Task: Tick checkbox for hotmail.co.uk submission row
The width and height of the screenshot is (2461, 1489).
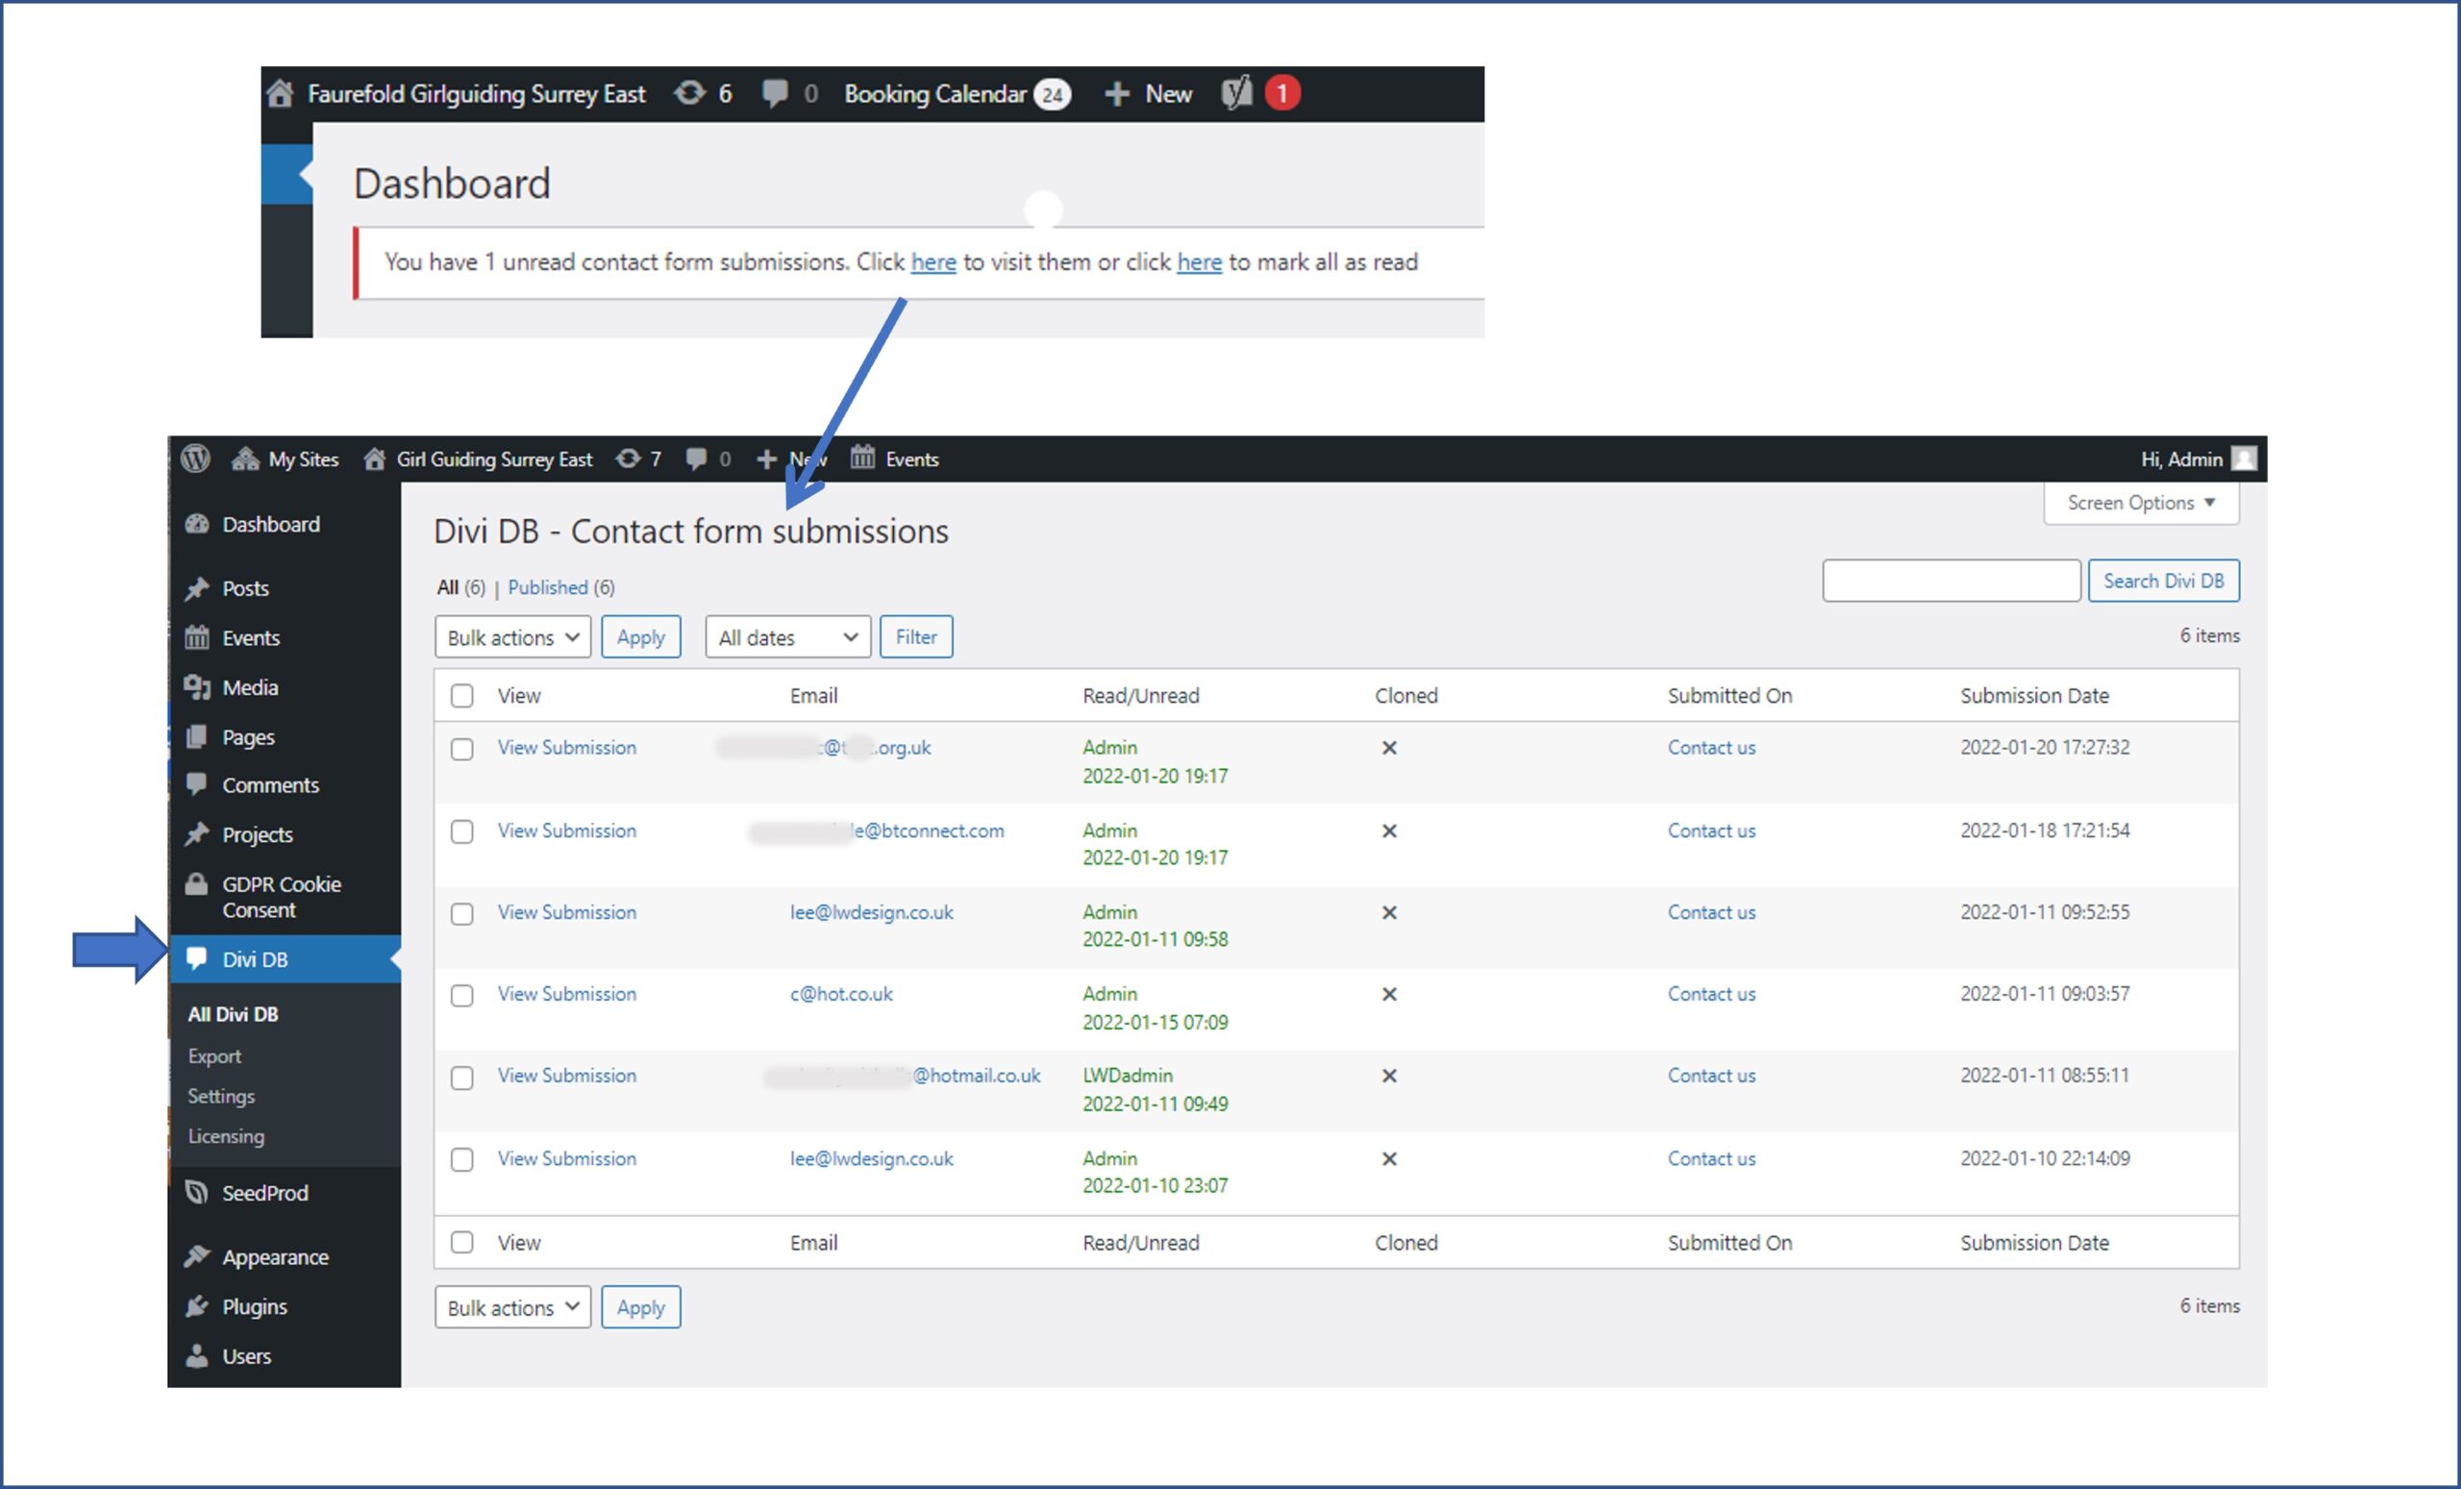Action: (461, 1078)
